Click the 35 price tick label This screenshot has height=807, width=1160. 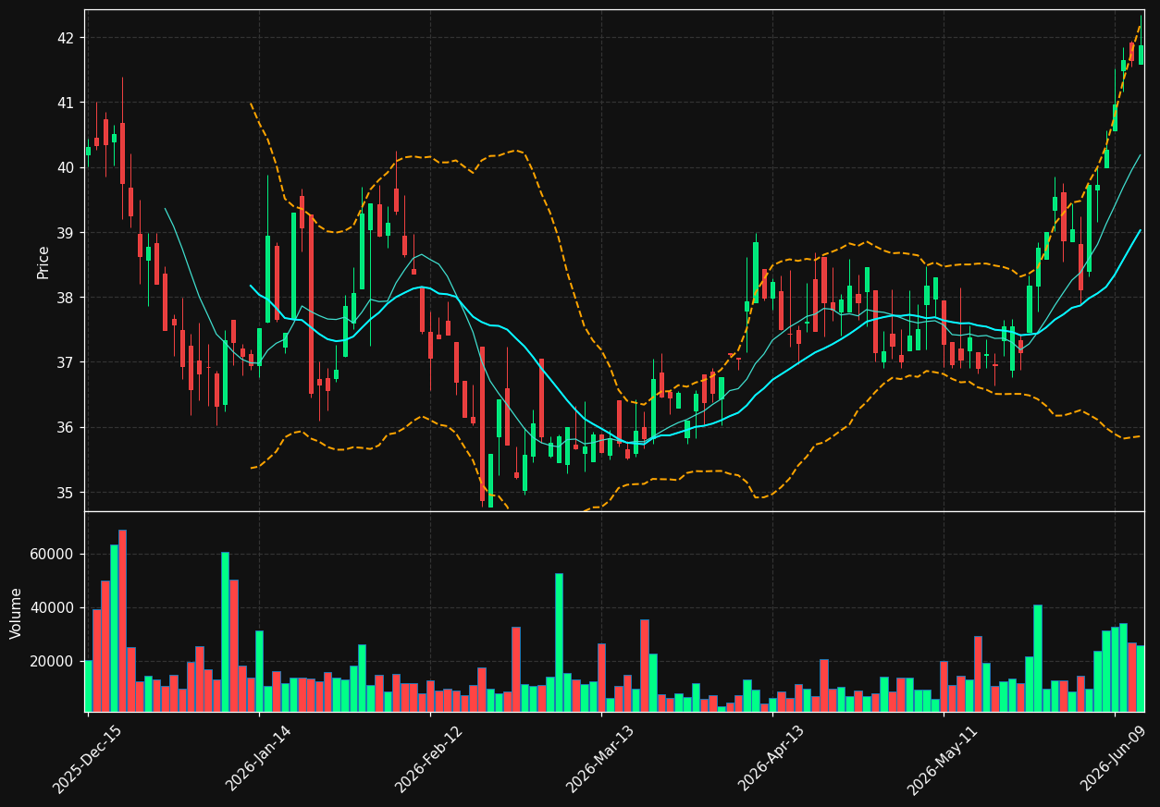(66, 493)
